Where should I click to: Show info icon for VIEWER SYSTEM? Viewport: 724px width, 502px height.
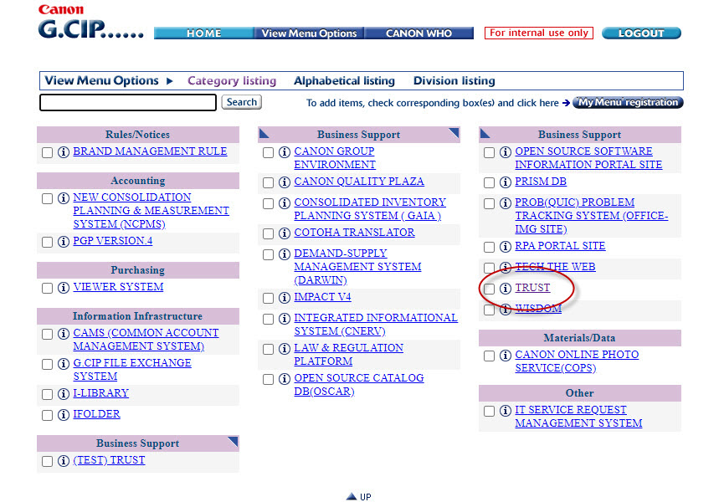(x=64, y=288)
